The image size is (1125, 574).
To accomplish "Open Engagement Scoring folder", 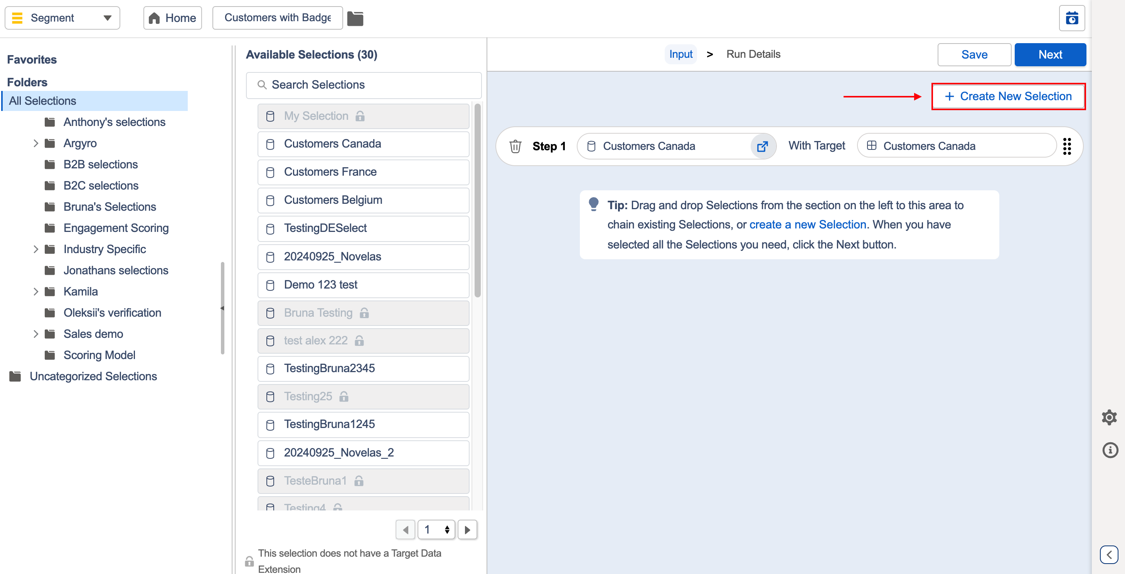I will pyautogui.click(x=116, y=228).
